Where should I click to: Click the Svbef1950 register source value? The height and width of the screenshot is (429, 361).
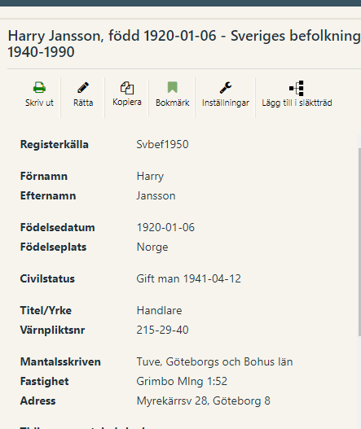coord(162,144)
